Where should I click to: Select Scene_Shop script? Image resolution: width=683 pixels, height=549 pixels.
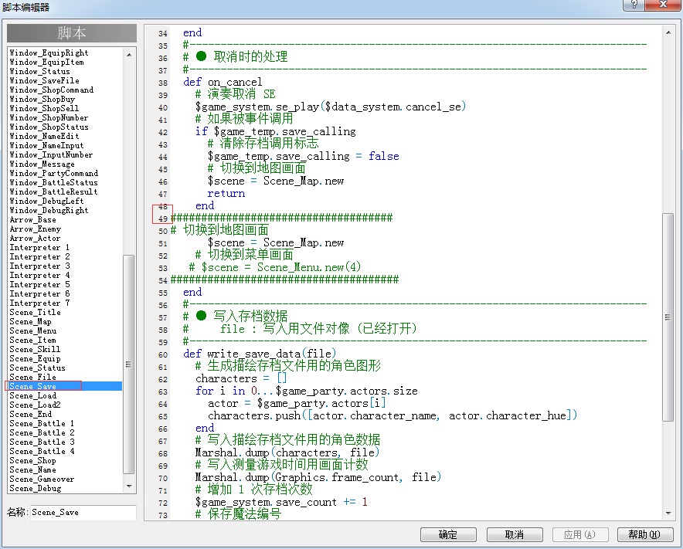tap(33, 460)
